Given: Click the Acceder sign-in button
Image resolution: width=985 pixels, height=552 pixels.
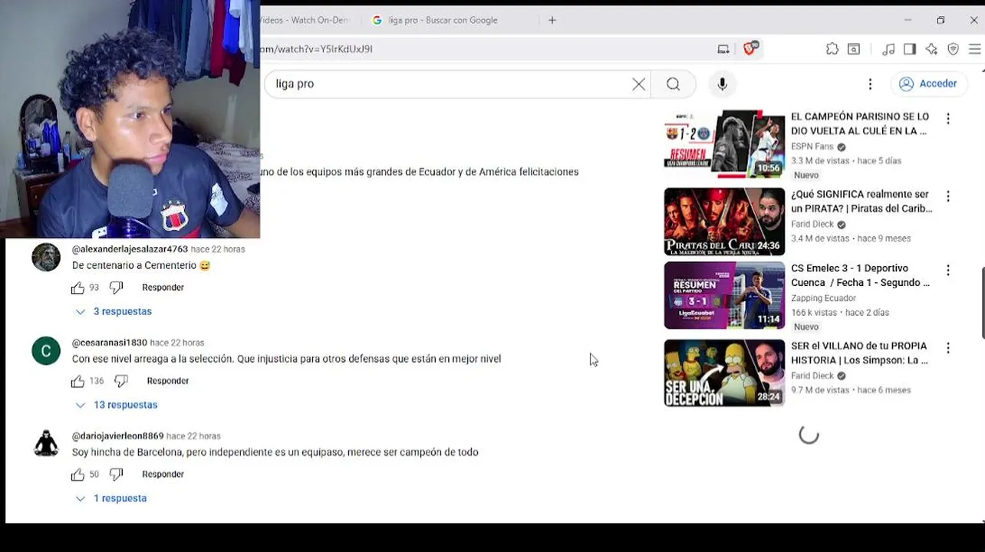Looking at the screenshot, I should (928, 84).
